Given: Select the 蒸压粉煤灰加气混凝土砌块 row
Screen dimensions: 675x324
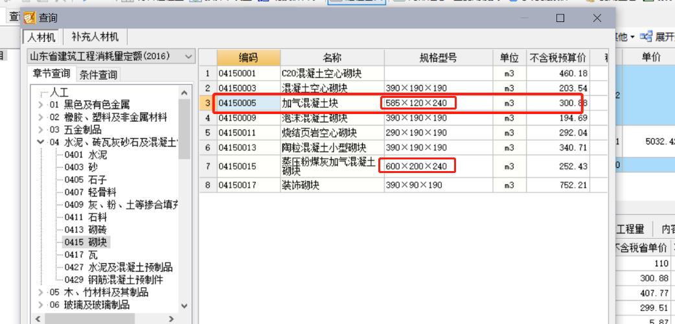Looking at the screenshot, I should point(404,167).
